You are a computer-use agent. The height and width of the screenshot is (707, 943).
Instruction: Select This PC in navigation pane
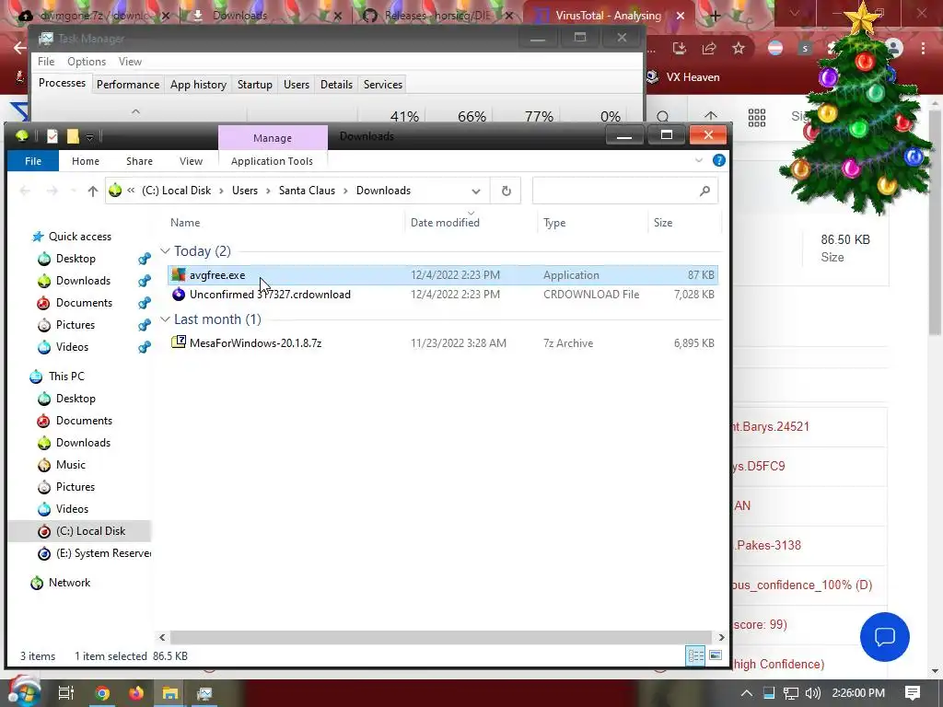(66, 377)
